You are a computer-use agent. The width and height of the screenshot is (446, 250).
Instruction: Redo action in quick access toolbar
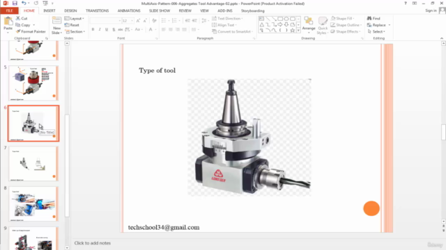(36, 3)
